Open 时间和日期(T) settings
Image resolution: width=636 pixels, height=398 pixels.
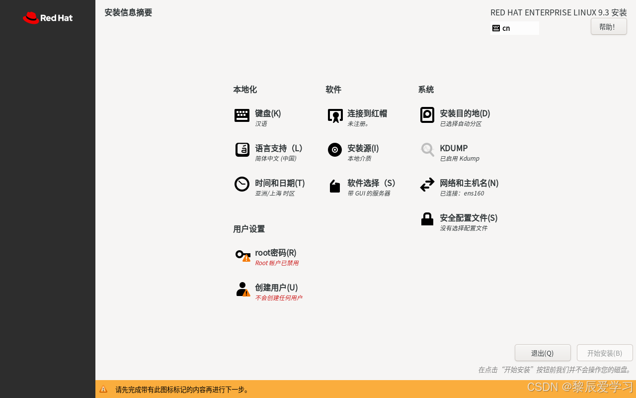[x=280, y=183]
